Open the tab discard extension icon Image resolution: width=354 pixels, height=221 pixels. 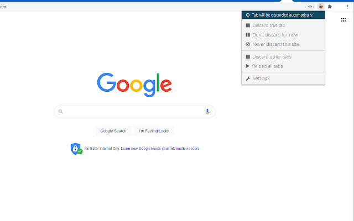pos(321,7)
